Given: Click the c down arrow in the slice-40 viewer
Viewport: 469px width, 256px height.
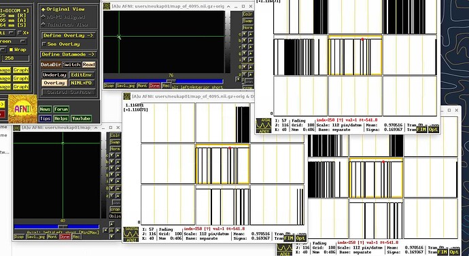Looking at the screenshot, I should (x=111, y=155).
